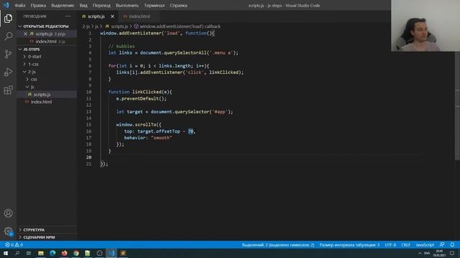Close the scripts.js editor tab
Viewport: 460px width, 258px height.
click(x=112, y=16)
